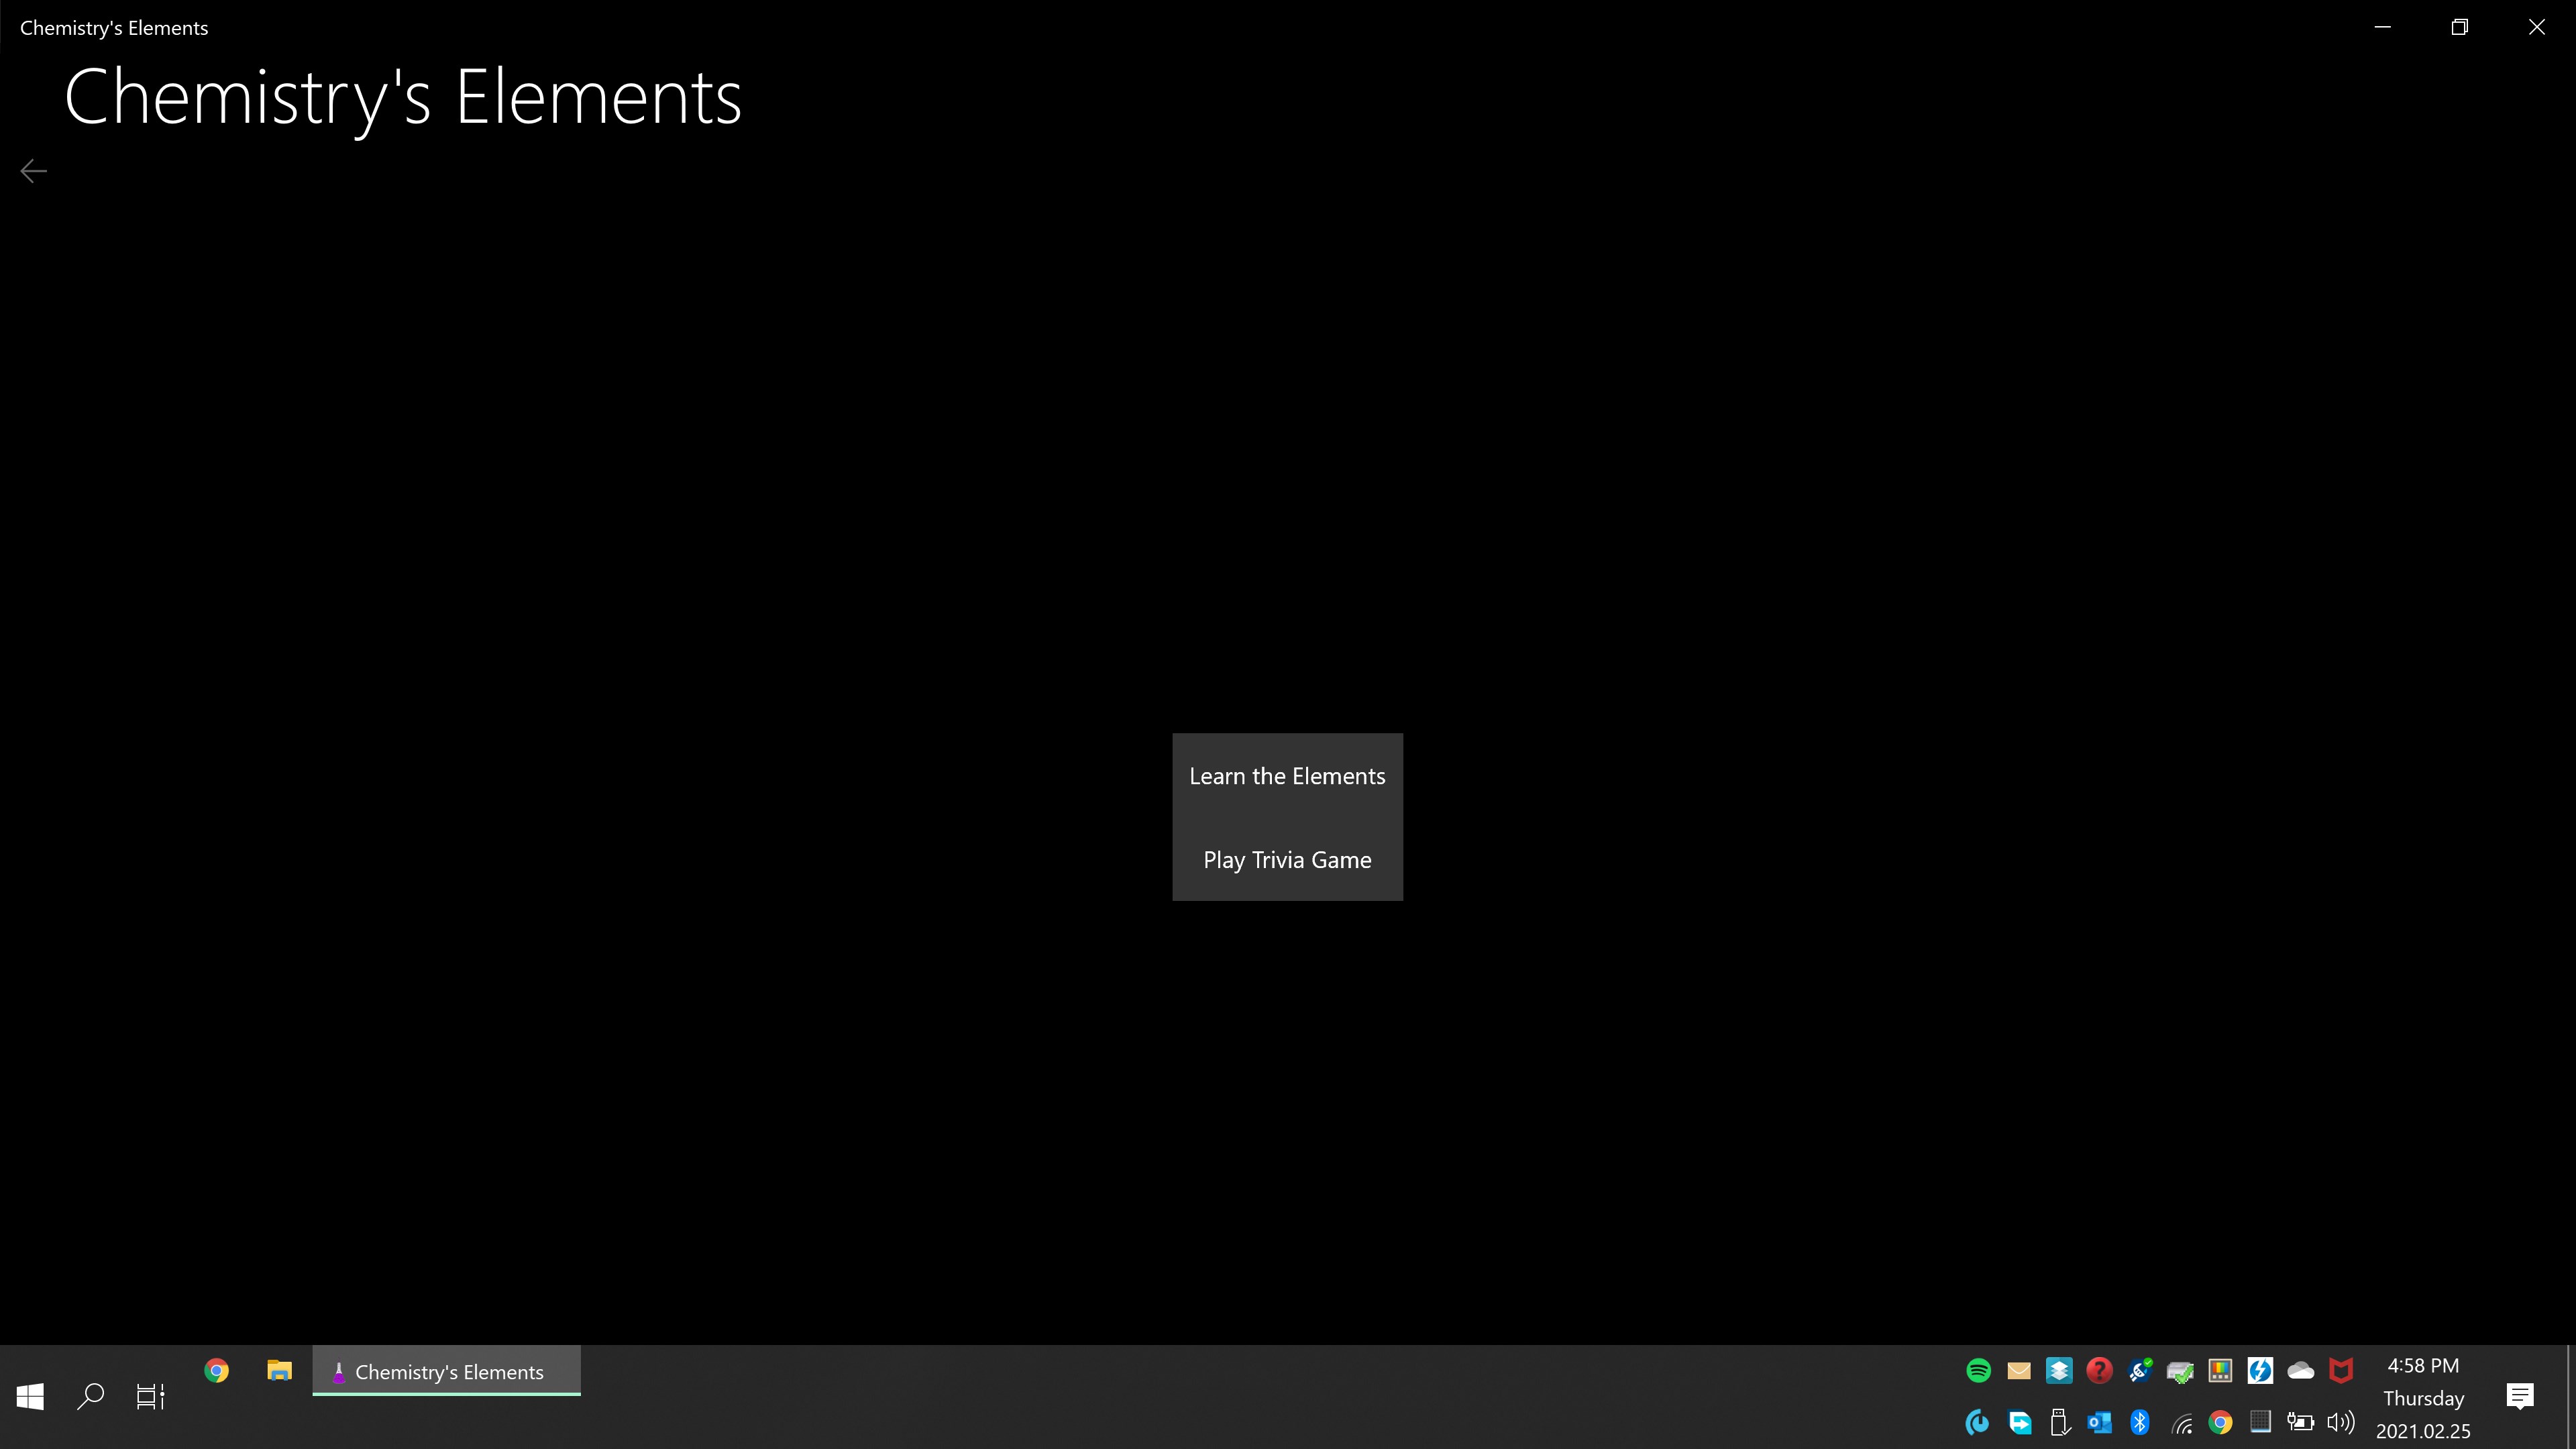The height and width of the screenshot is (1449, 2576).
Task: Open the Action Center notifications icon
Action: [2520, 1396]
